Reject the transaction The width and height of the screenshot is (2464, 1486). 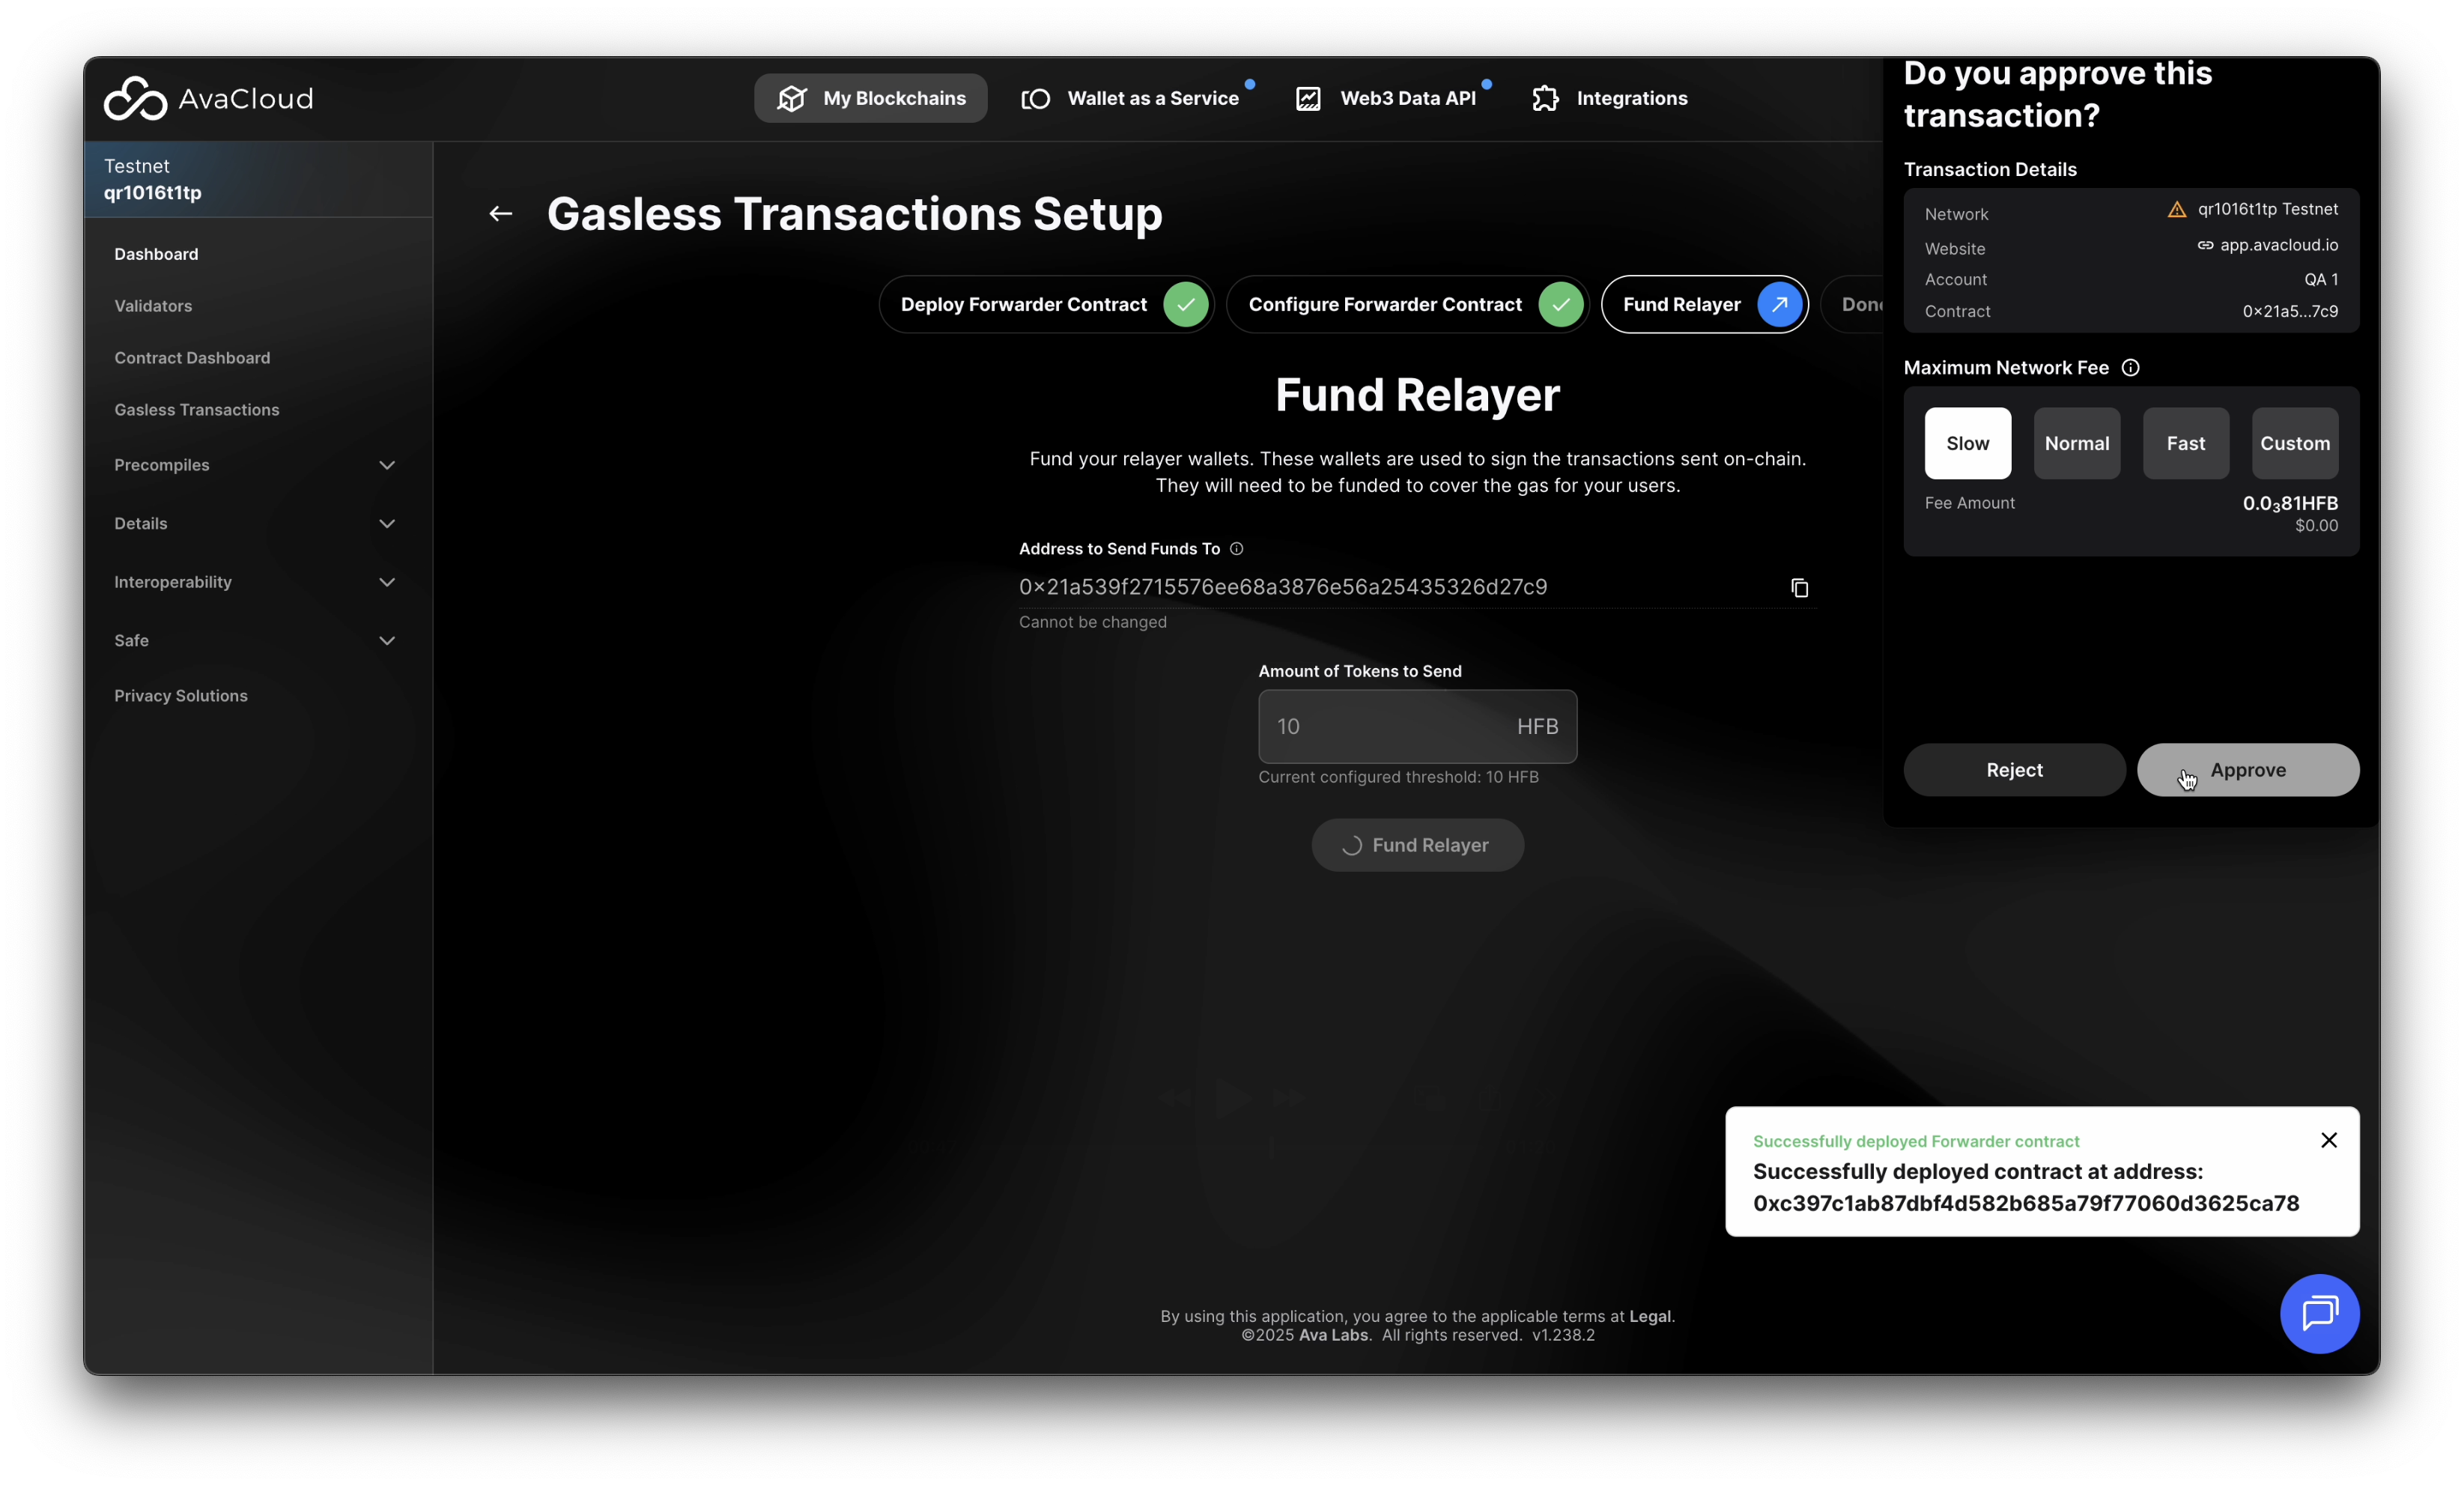click(x=2013, y=770)
